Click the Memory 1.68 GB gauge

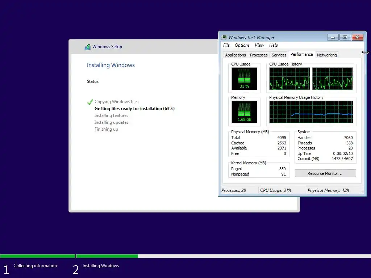coord(244,112)
